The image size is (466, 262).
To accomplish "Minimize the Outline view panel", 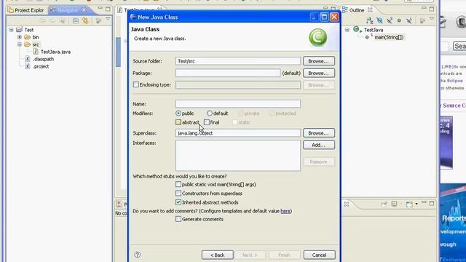I will coord(424,8).
